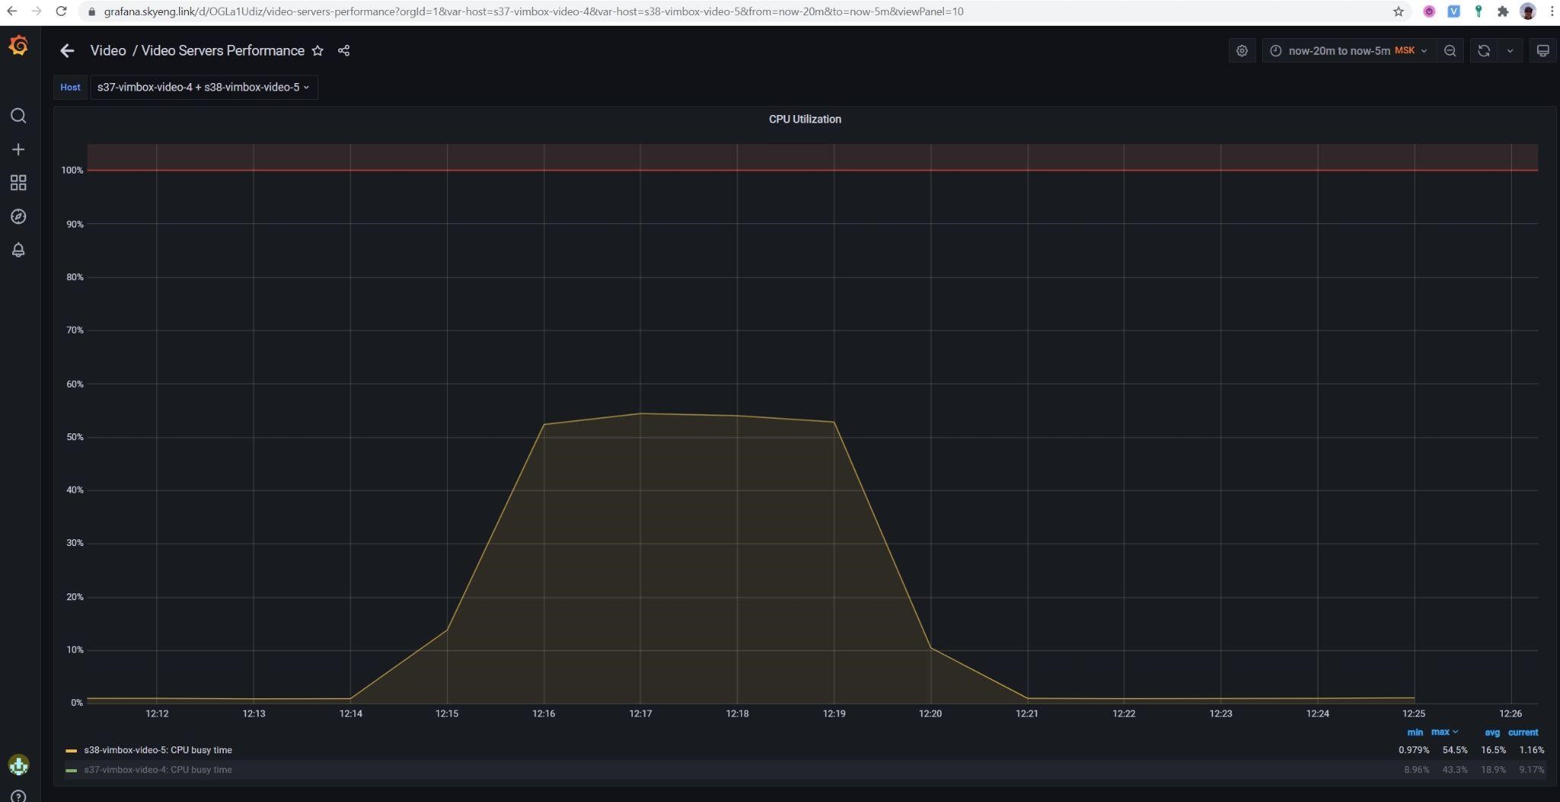The width and height of the screenshot is (1560, 802).
Task: Cycle view mode with the monitor icon
Action: tap(1542, 50)
